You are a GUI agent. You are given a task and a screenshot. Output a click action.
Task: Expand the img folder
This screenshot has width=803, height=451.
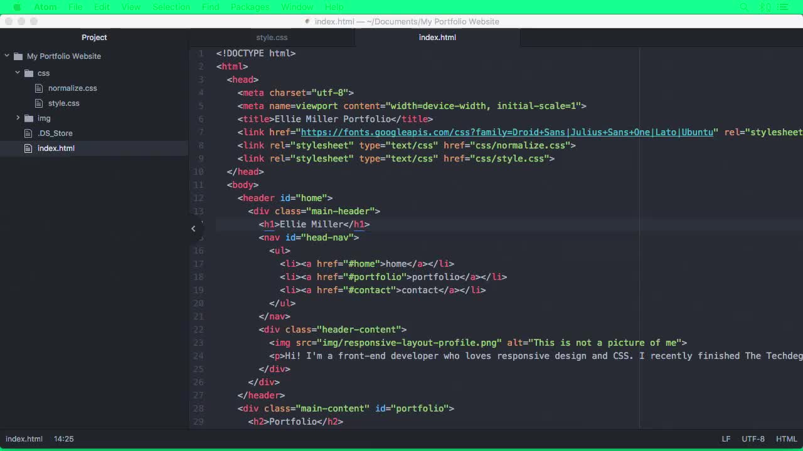18,118
